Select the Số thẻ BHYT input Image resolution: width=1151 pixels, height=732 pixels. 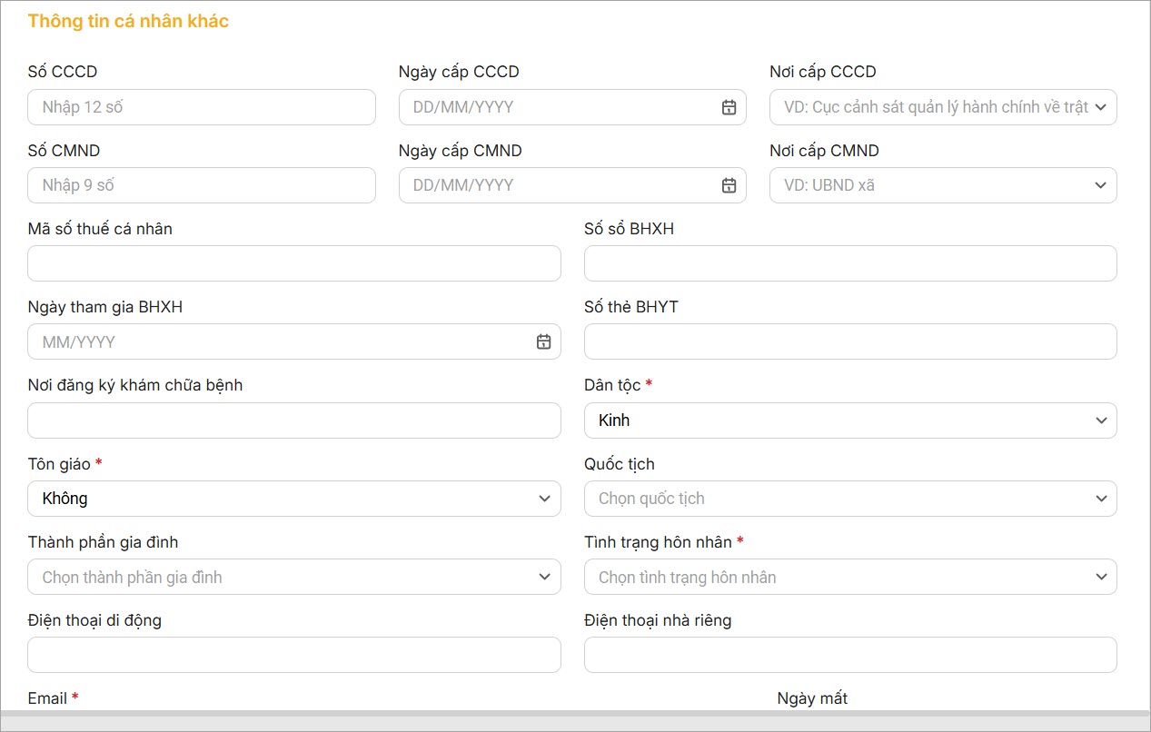[849, 342]
